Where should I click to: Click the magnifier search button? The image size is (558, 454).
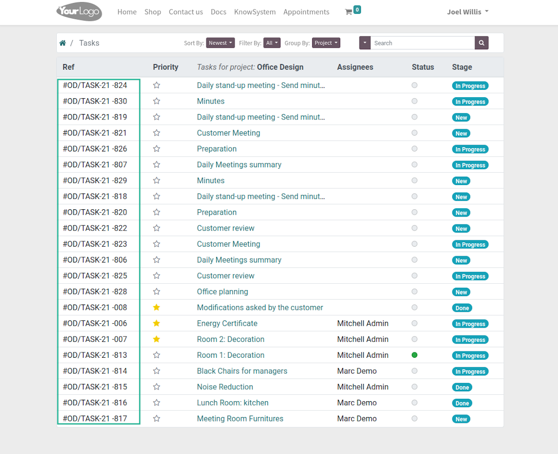pyautogui.click(x=481, y=43)
